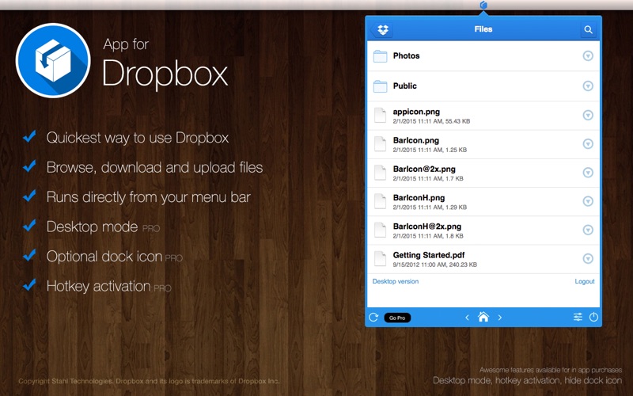Open the Desktop version link
The width and height of the screenshot is (633, 396).
click(x=395, y=281)
